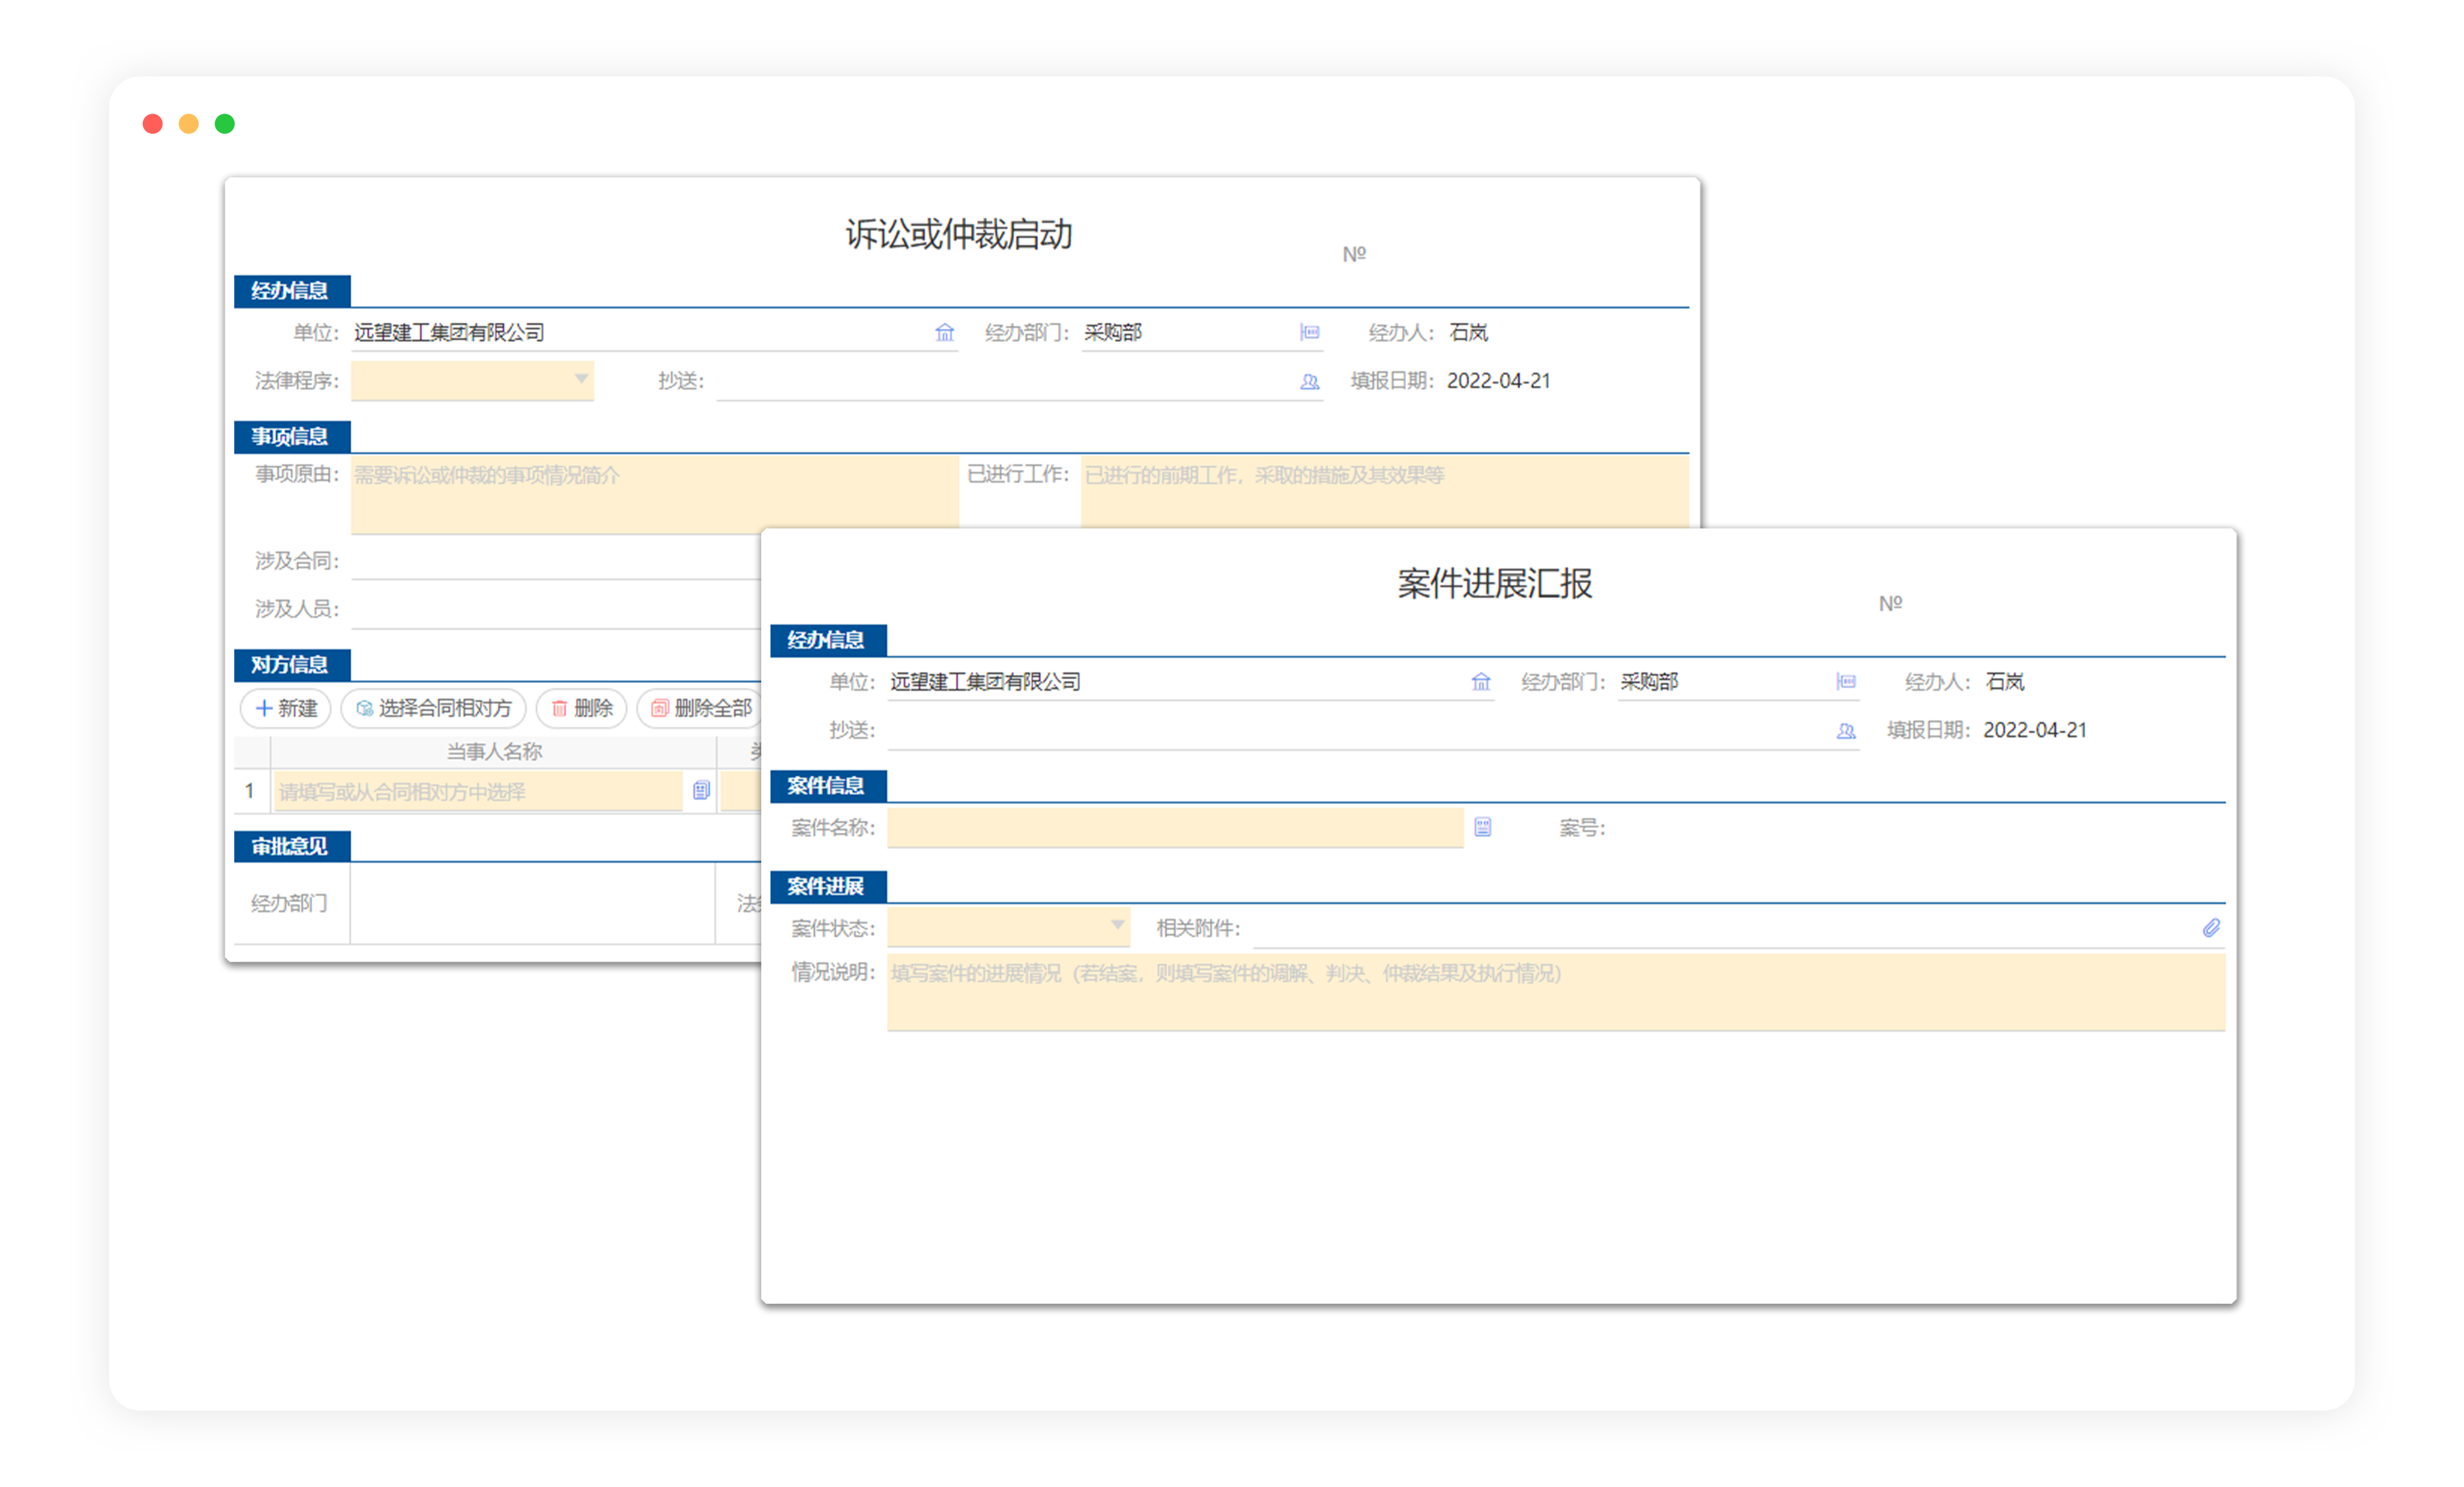The height and width of the screenshot is (1487, 2464).
Task: Click the 删除 button in 对方信息
Action: [x=582, y=709]
